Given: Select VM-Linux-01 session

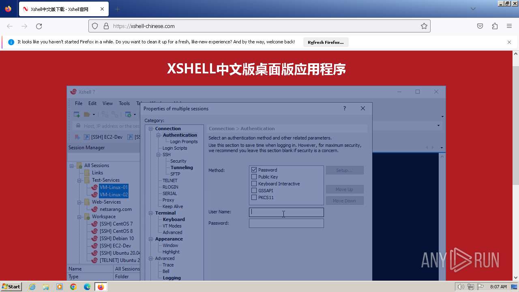Looking at the screenshot, I should point(114,187).
